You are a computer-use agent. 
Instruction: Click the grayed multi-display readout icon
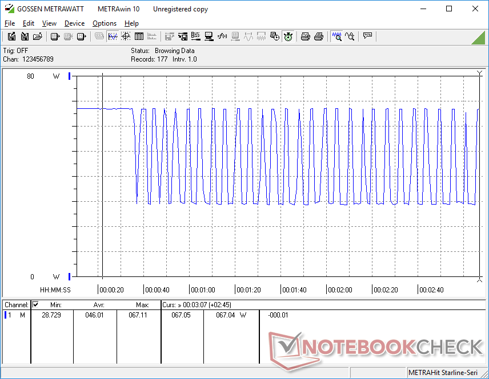[99, 36]
